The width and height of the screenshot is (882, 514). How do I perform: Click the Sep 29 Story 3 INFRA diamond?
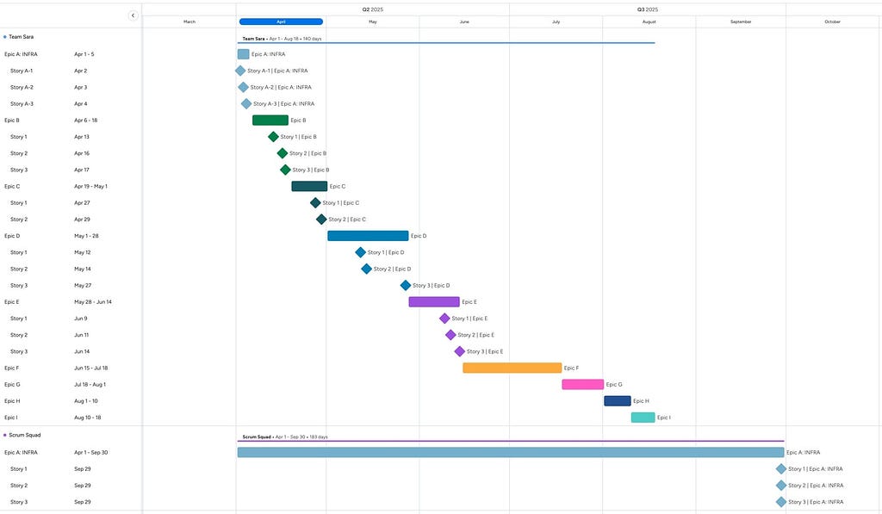coord(780,502)
